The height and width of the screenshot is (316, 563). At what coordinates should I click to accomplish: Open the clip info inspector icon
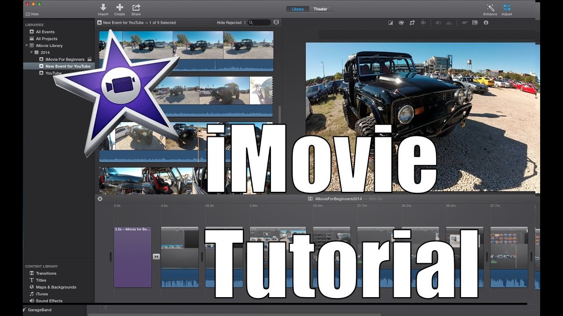tap(486, 23)
